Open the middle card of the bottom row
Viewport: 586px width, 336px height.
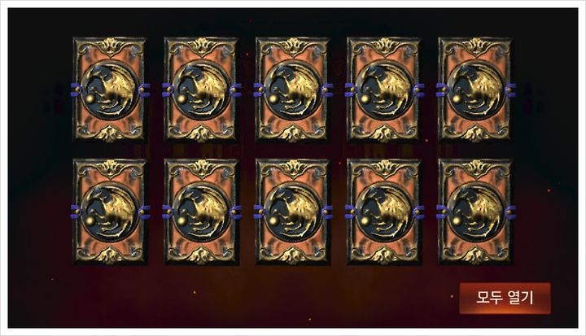point(293,212)
